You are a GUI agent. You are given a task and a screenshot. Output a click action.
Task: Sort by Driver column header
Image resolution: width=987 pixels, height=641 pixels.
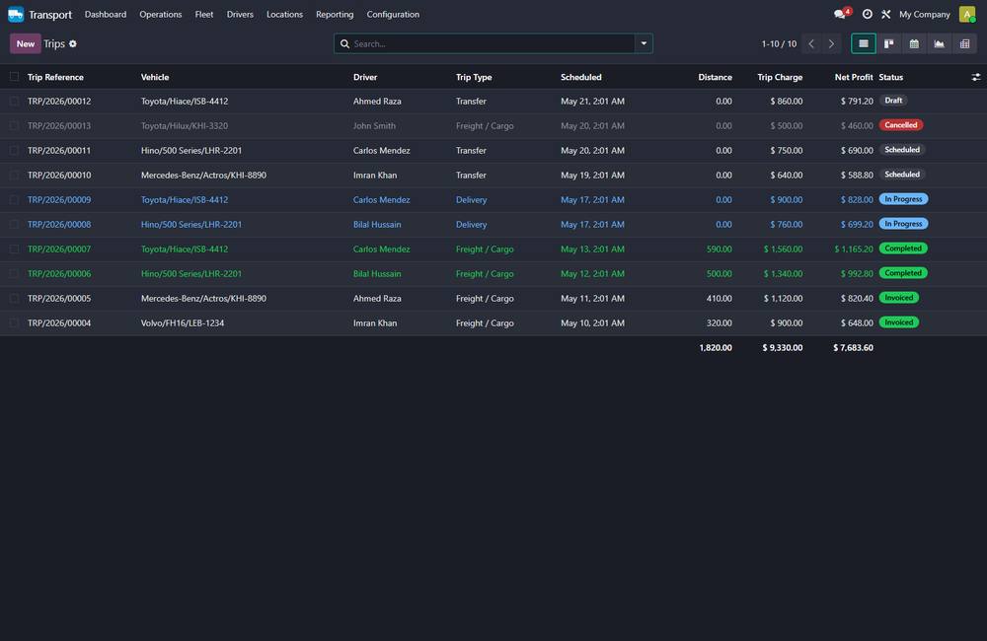click(x=365, y=77)
